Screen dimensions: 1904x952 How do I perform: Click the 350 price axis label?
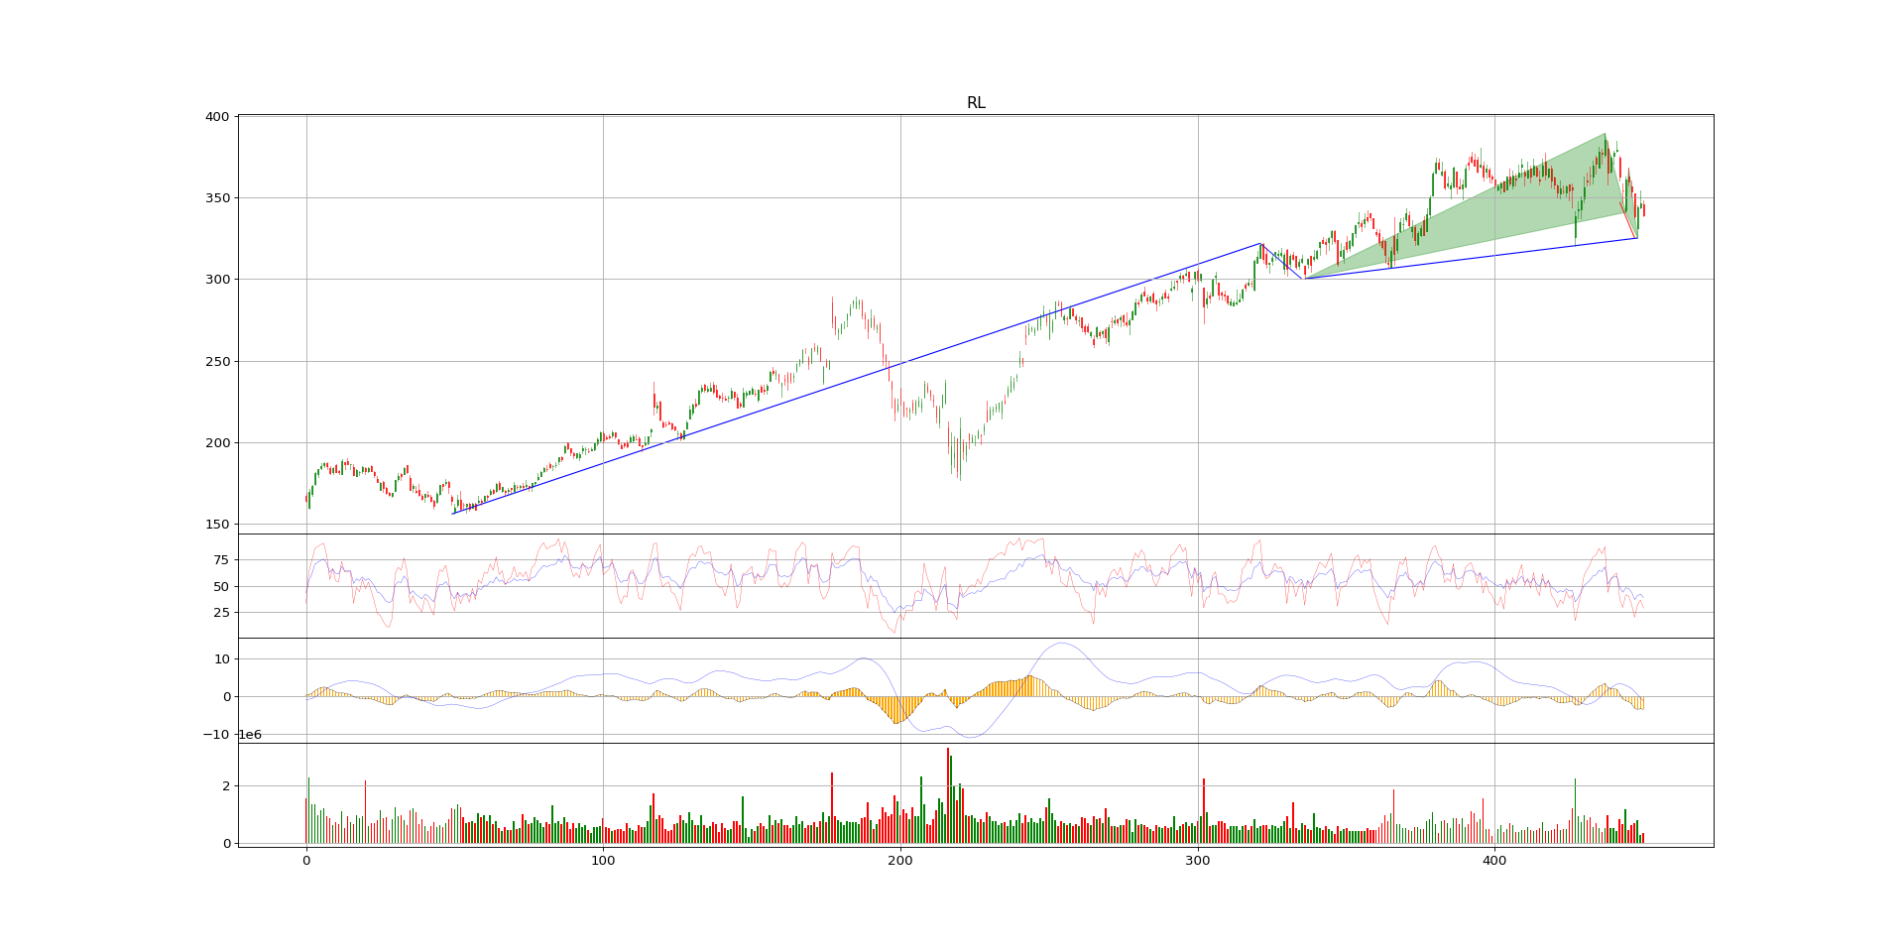(x=217, y=198)
